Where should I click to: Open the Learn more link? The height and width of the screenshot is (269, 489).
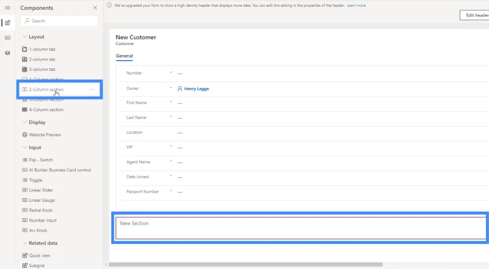(x=356, y=6)
